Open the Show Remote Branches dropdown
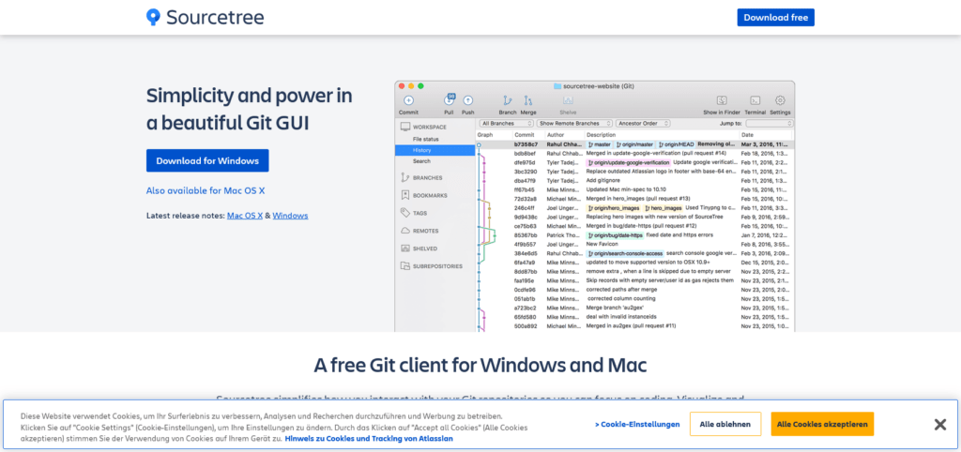This screenshot has height=452, width=961. click(x=574, y=123)
